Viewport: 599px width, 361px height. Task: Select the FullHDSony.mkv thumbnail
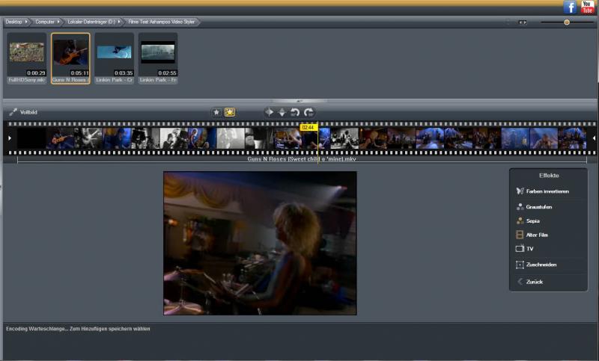[x=27, y=58]
